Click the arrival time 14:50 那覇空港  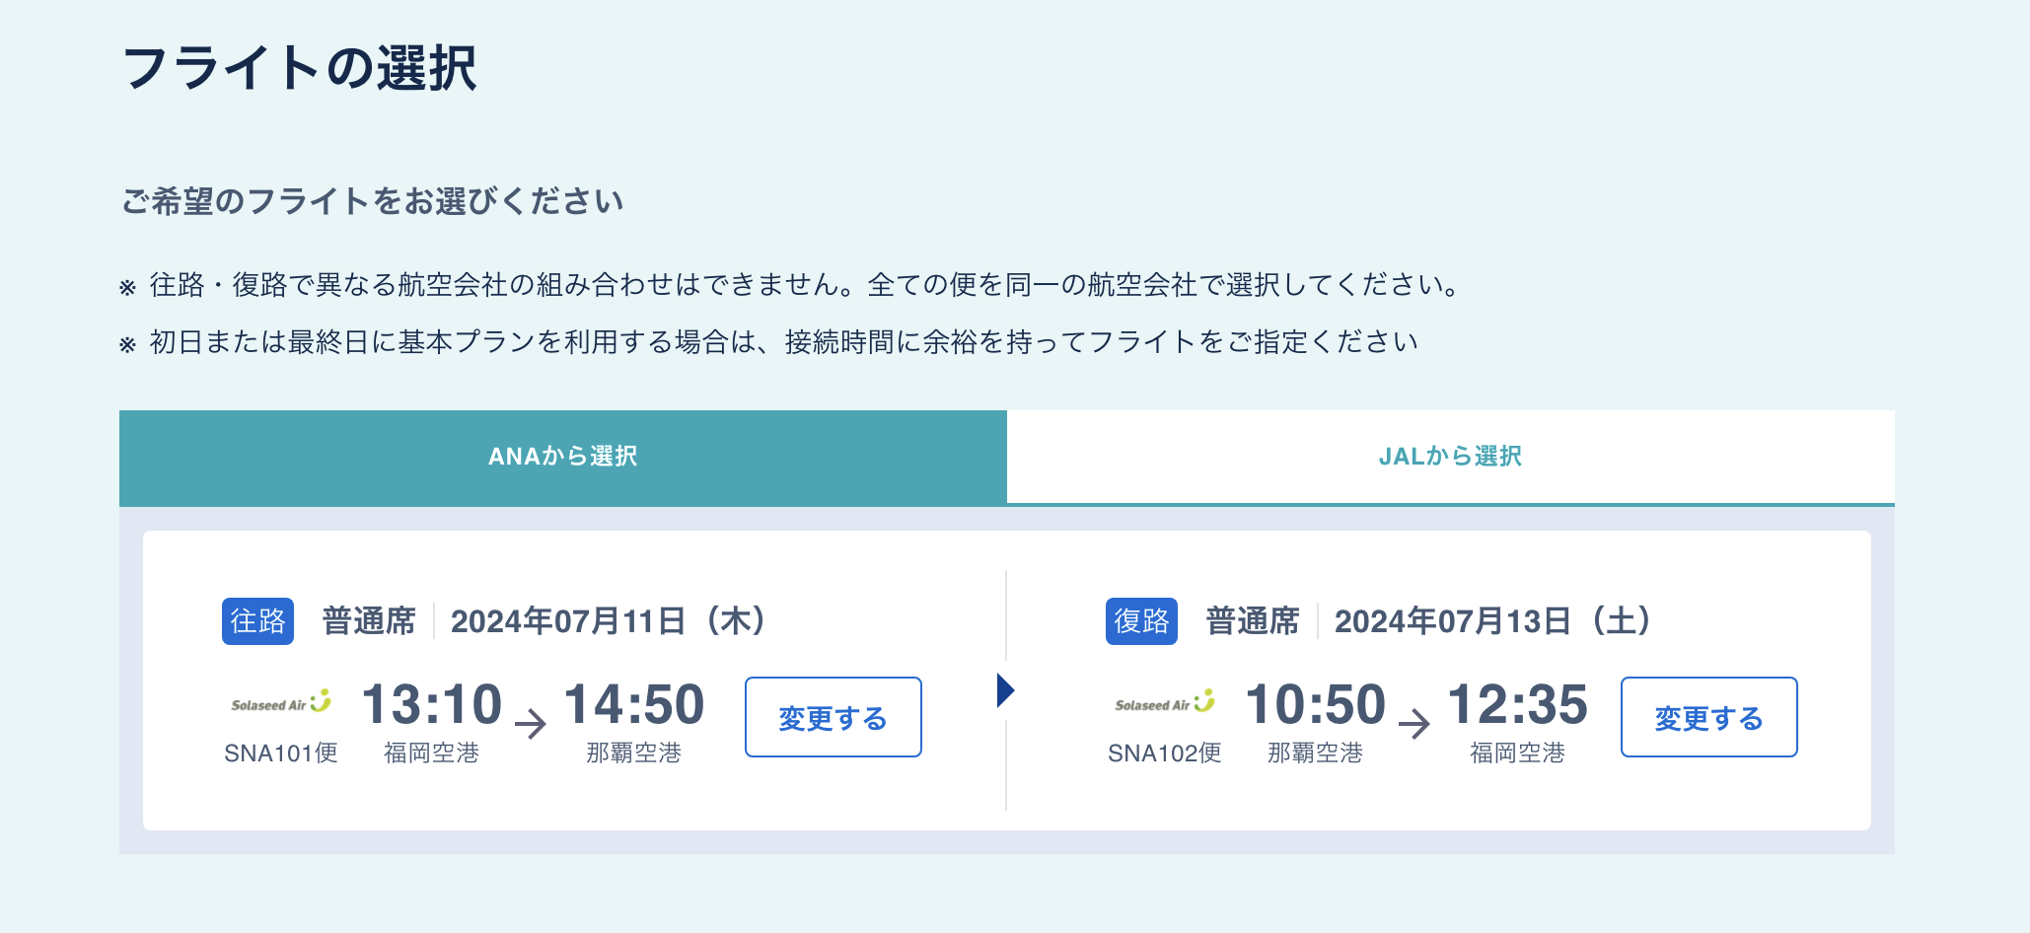pyautogui.click(x=634, y=722)
